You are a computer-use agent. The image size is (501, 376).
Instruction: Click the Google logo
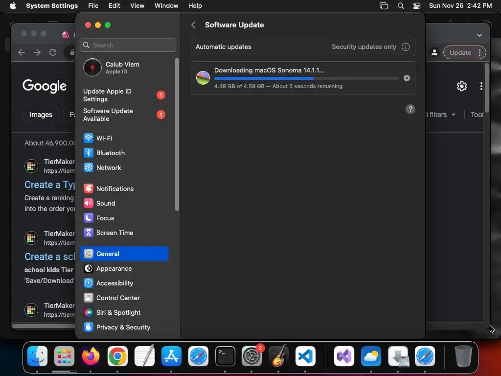coord(45,86)
